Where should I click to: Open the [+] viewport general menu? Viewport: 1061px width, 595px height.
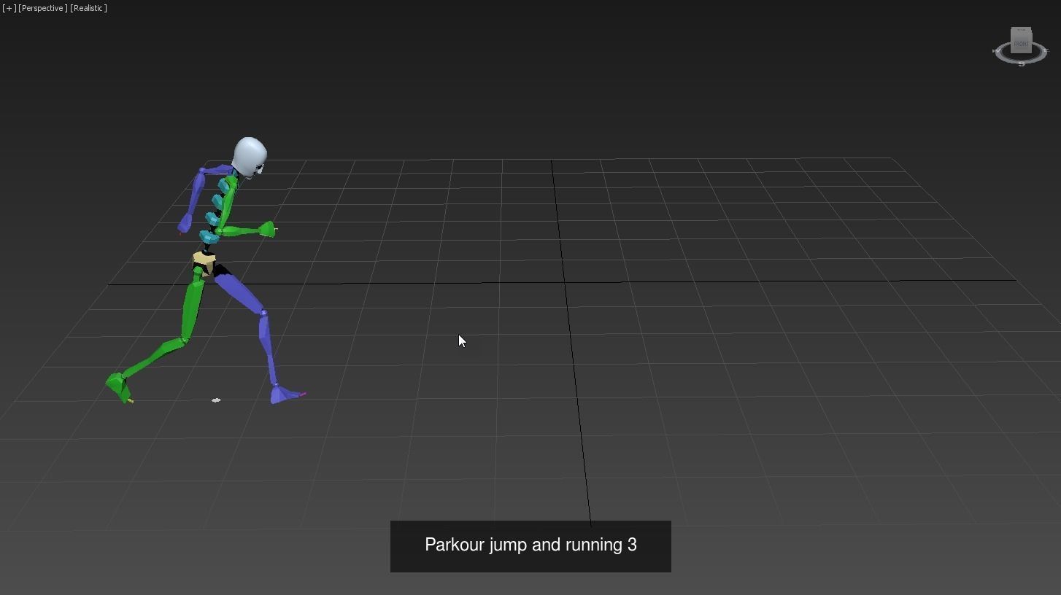pos(9,8)
